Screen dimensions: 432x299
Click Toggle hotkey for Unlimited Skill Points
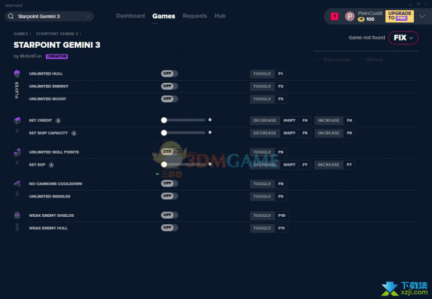tap(263, 152)
